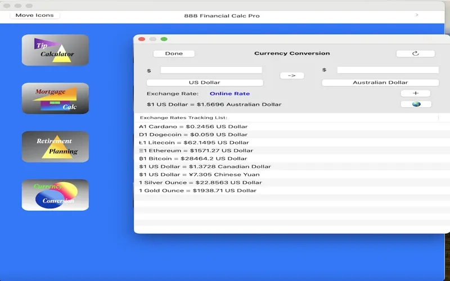Image resolution: width=450 pixels, height=281 pixels.
Task: Select the $1.3728 Canadian Dollar row
Action: click(292, 166)
